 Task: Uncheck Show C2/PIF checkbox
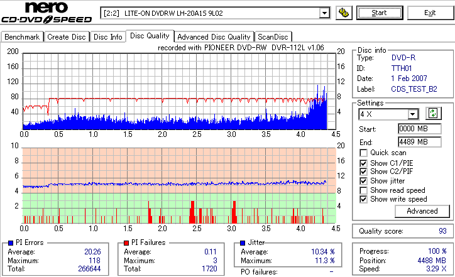tap(363, 171)
